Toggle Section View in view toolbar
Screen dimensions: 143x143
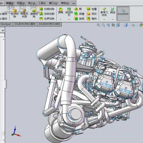[113, 25]
